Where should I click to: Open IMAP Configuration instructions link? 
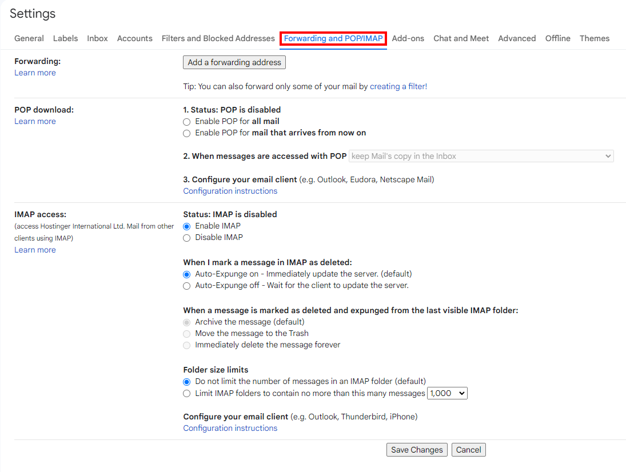tap(230, 428)
